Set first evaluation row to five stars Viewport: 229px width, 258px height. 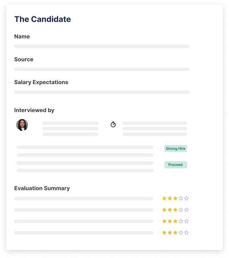(x=187, y=198)
